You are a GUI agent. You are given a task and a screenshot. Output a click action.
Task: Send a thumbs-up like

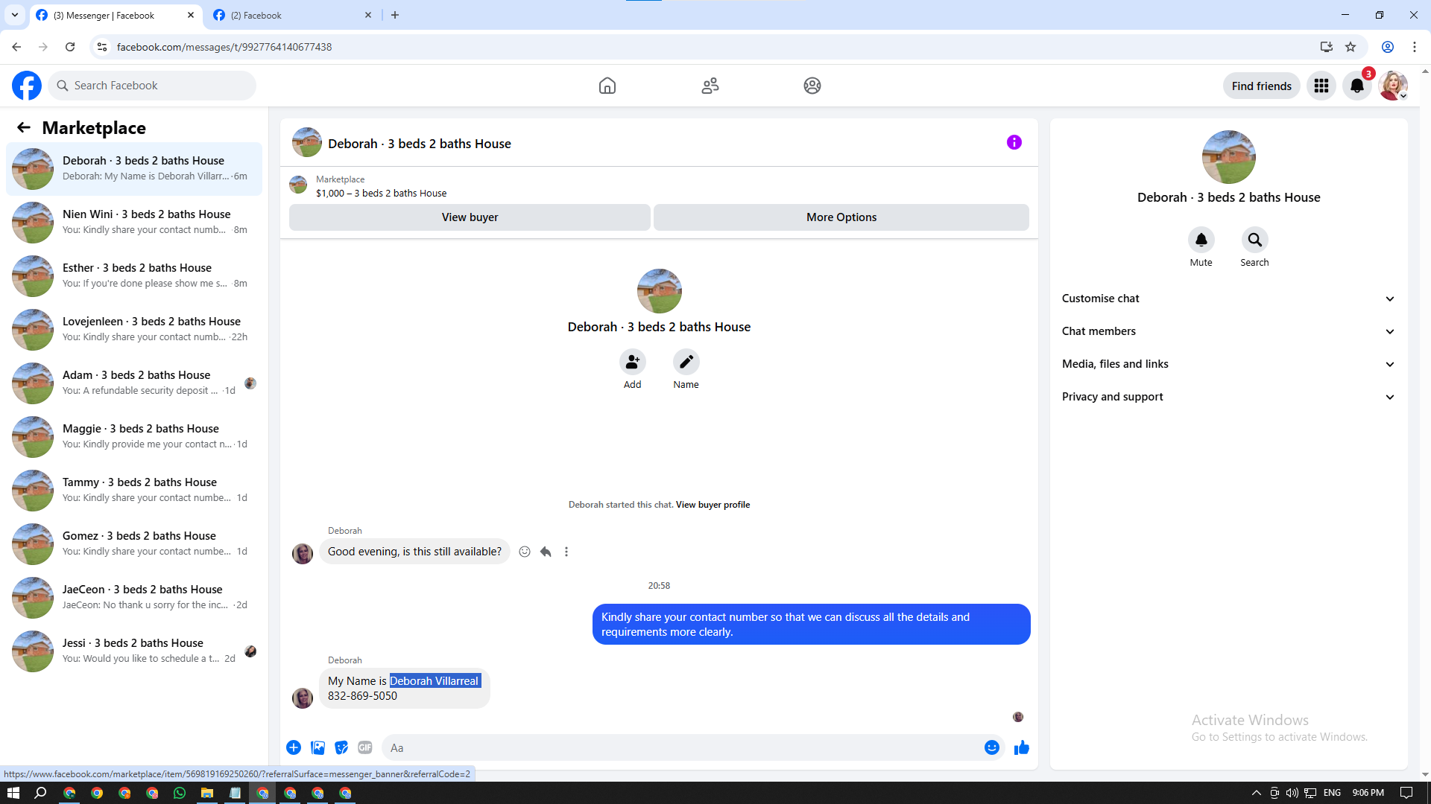(1022, 747)
